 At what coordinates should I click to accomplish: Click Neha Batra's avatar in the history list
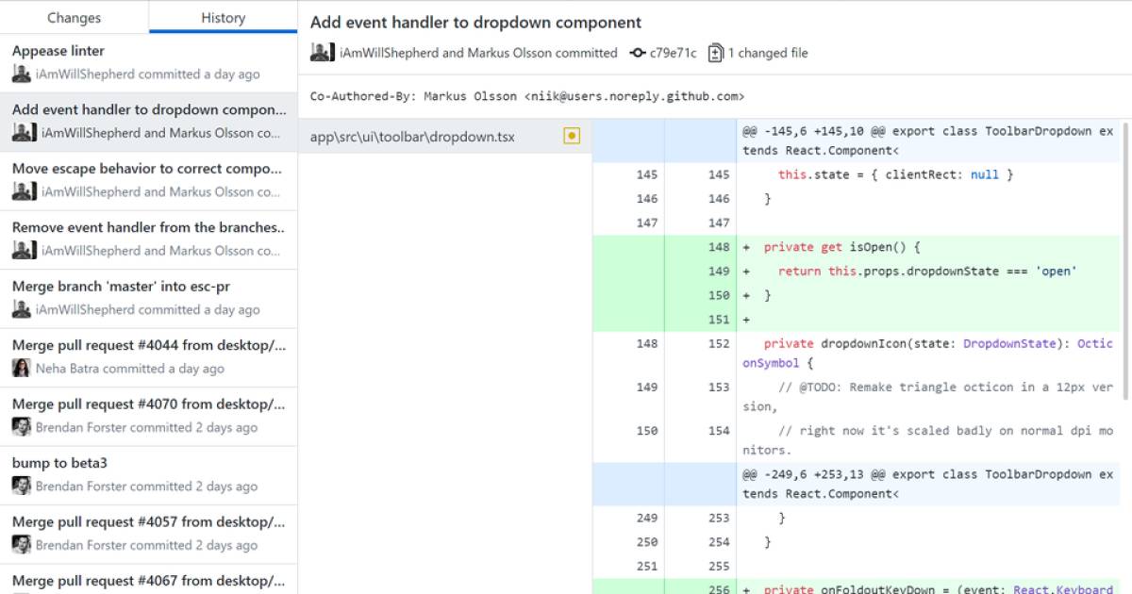pos(21,368)
